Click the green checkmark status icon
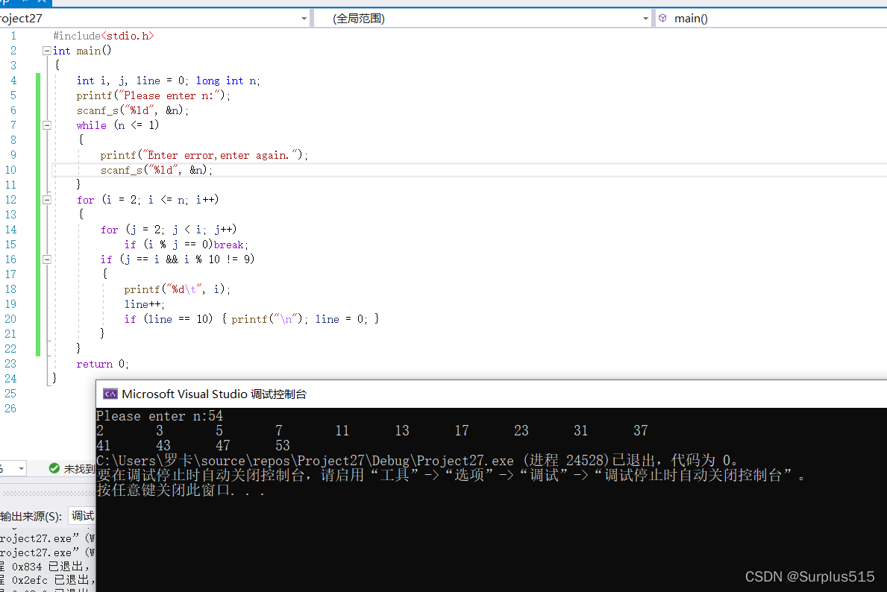887x592 pixels. point(54,468)
